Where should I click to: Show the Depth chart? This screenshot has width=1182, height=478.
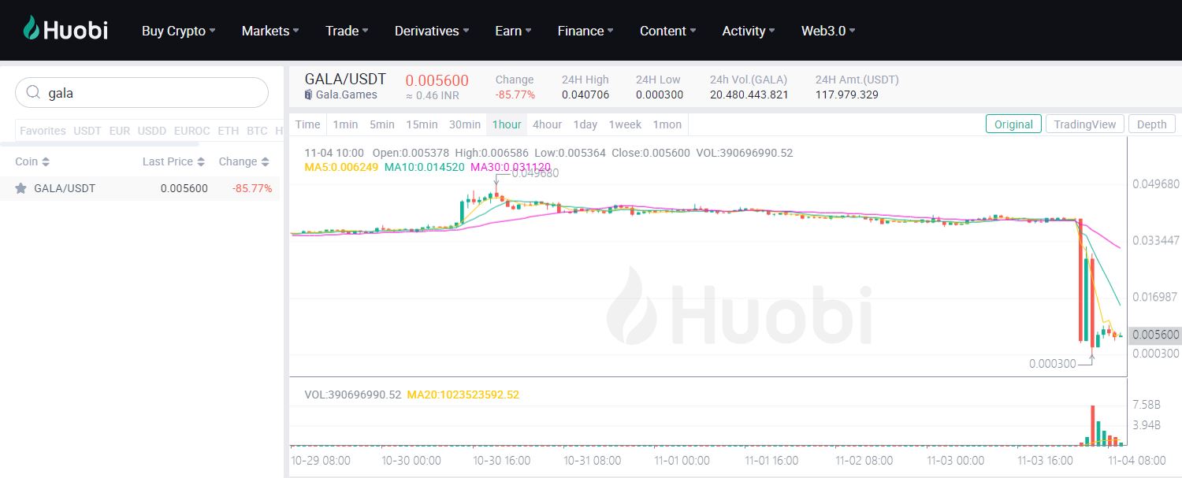[x=1152, y=124]
